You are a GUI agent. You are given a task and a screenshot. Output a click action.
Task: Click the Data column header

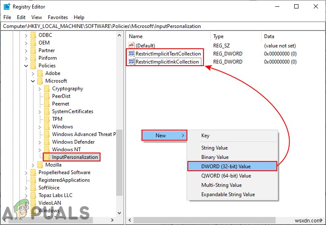(293, 36)
